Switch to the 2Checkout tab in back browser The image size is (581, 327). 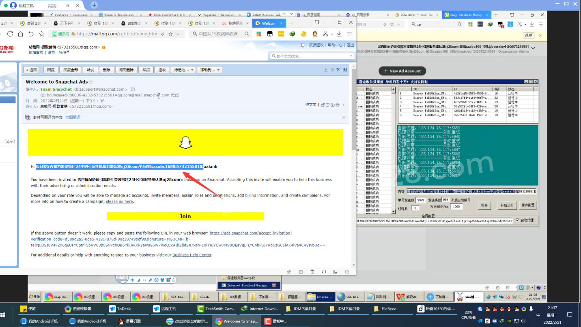[416, 15]
